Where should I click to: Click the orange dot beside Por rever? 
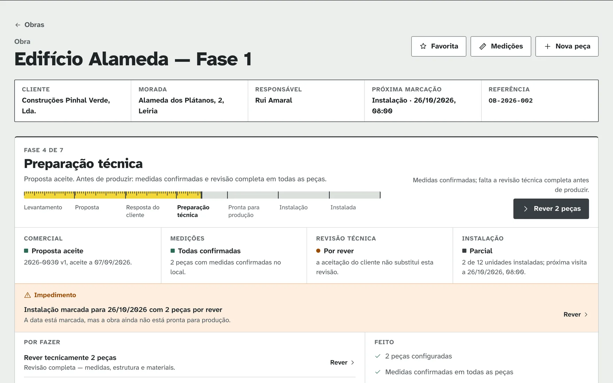(x=318, y=251)
